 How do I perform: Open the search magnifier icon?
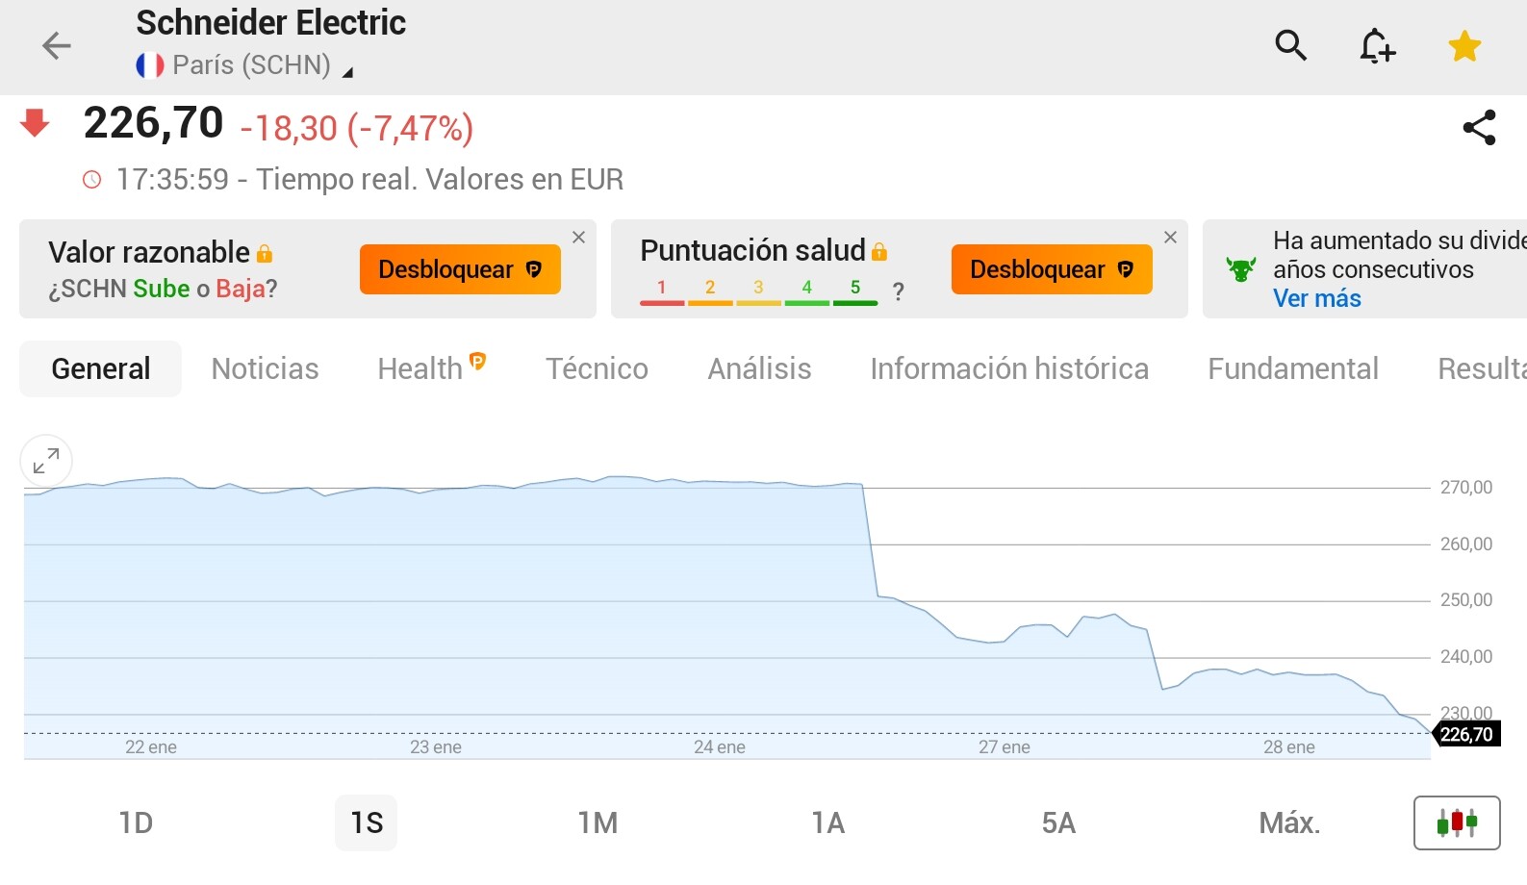pos(1290,45)
